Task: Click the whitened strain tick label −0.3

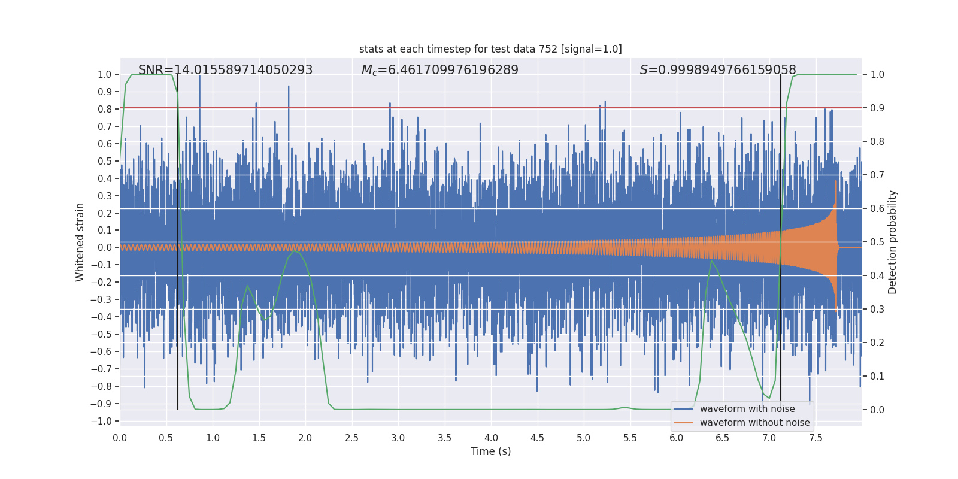Action: pyautogui.click(x=101, y=300)
